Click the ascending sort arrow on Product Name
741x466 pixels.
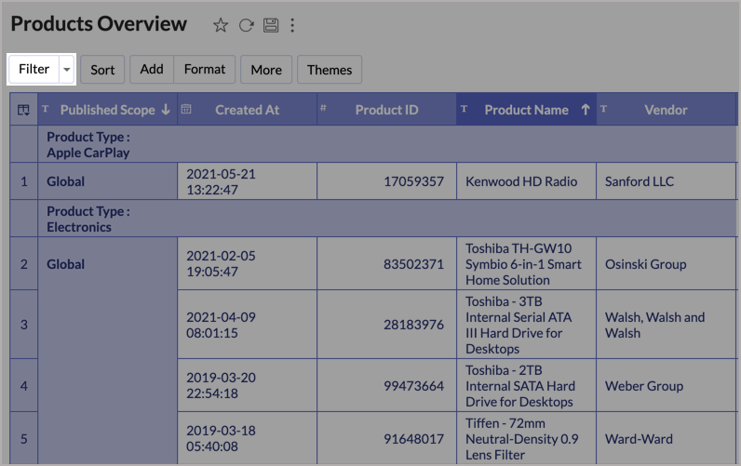click(585, 110)
